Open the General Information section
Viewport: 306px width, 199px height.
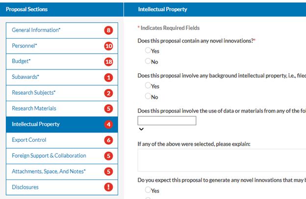36,30
